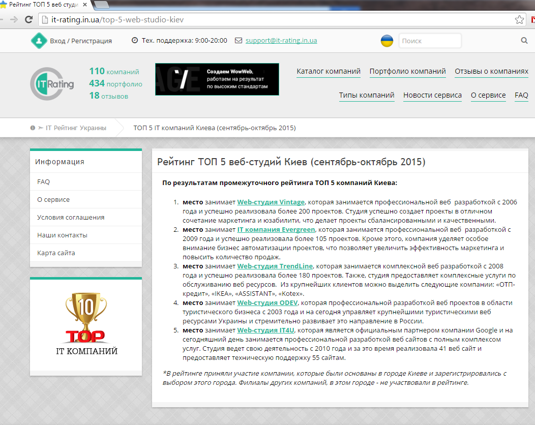Click the search magnifier icon
Image resolution: width=535 pixels, height=425 pixels.
pyautogui.click(x=524, y=41)
